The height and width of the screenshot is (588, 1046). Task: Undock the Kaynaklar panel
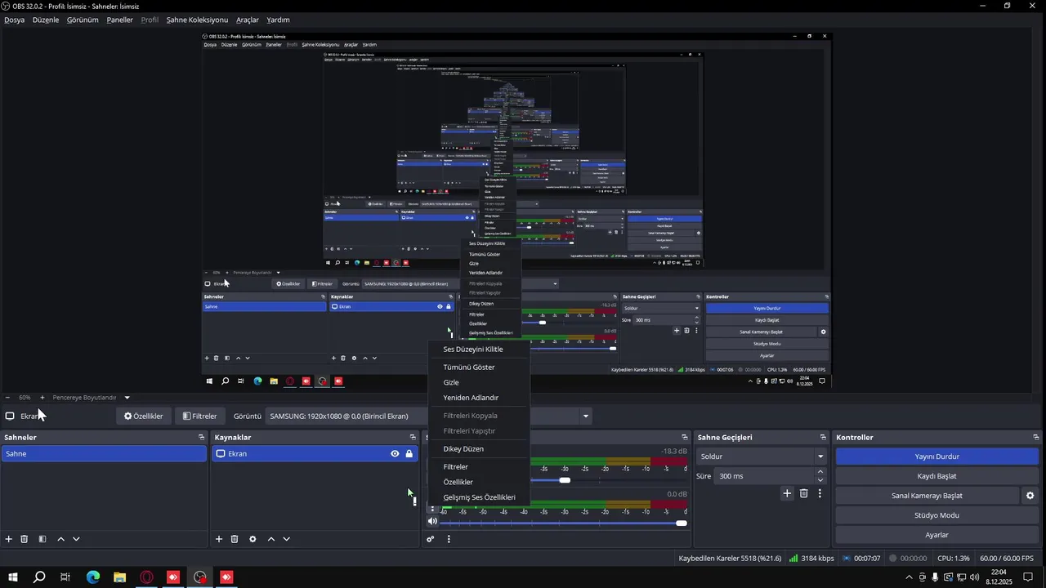412,438
